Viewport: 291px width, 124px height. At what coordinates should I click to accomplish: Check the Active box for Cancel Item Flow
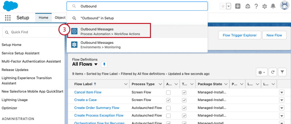click(x=168, y=92)
